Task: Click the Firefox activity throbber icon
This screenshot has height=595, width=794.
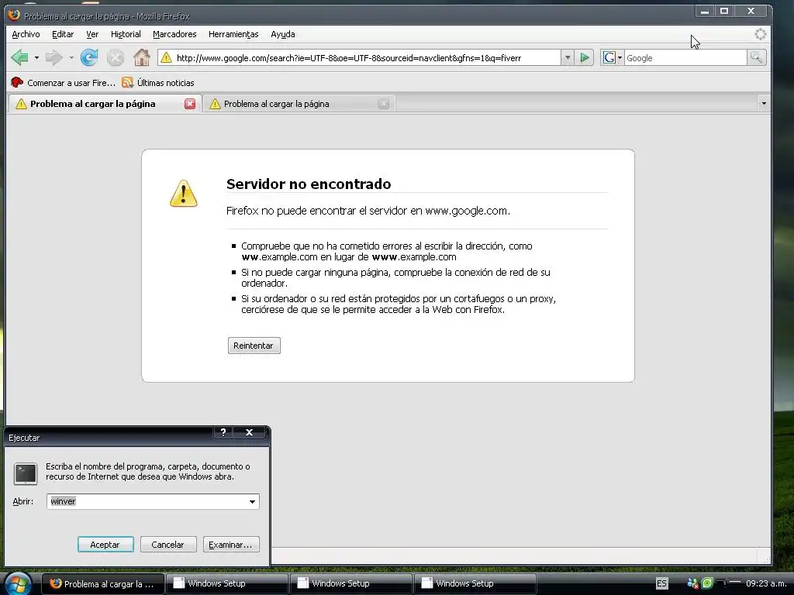Action: (x=761, y=34)
